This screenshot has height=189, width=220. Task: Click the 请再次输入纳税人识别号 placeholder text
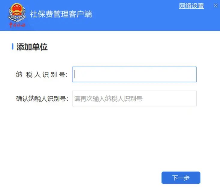point(108,99)
